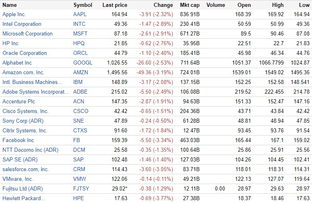The width and height of the screenshot is (312, 203).
Task: Click the Volume column header
Action: pos(215,5)
